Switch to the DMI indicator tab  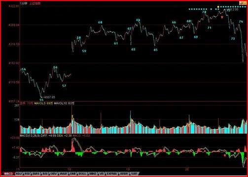(72, 174)
